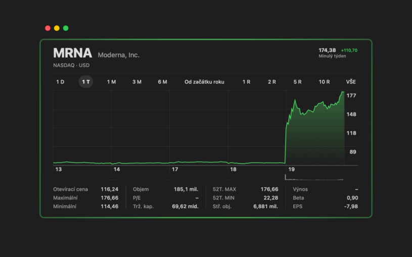Click the Otevírací cena value 116,24
This screenshot has height=257, width=412.
click(109, 189)
